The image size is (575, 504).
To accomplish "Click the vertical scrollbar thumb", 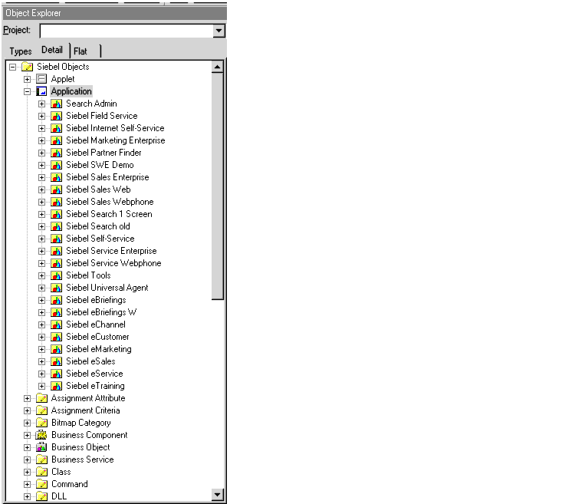I will pos(218,186).
